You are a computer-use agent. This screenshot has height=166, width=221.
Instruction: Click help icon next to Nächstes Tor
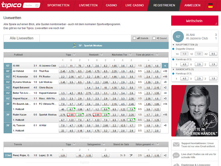click(130, 54)
